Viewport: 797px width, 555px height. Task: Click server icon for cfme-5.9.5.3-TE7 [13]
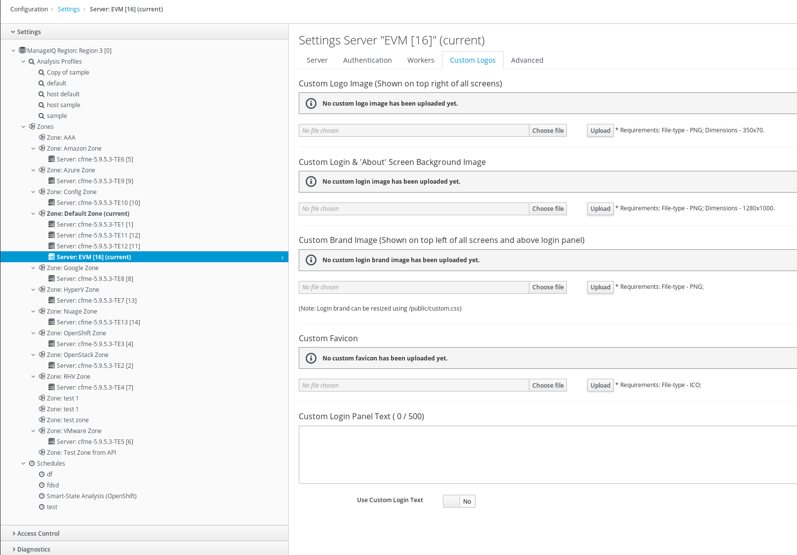(x=51, y=300)
